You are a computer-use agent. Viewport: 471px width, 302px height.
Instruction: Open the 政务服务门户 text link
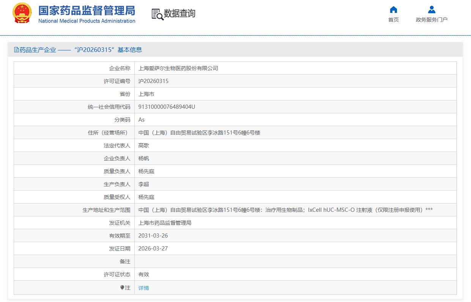(x=432, y=20)
